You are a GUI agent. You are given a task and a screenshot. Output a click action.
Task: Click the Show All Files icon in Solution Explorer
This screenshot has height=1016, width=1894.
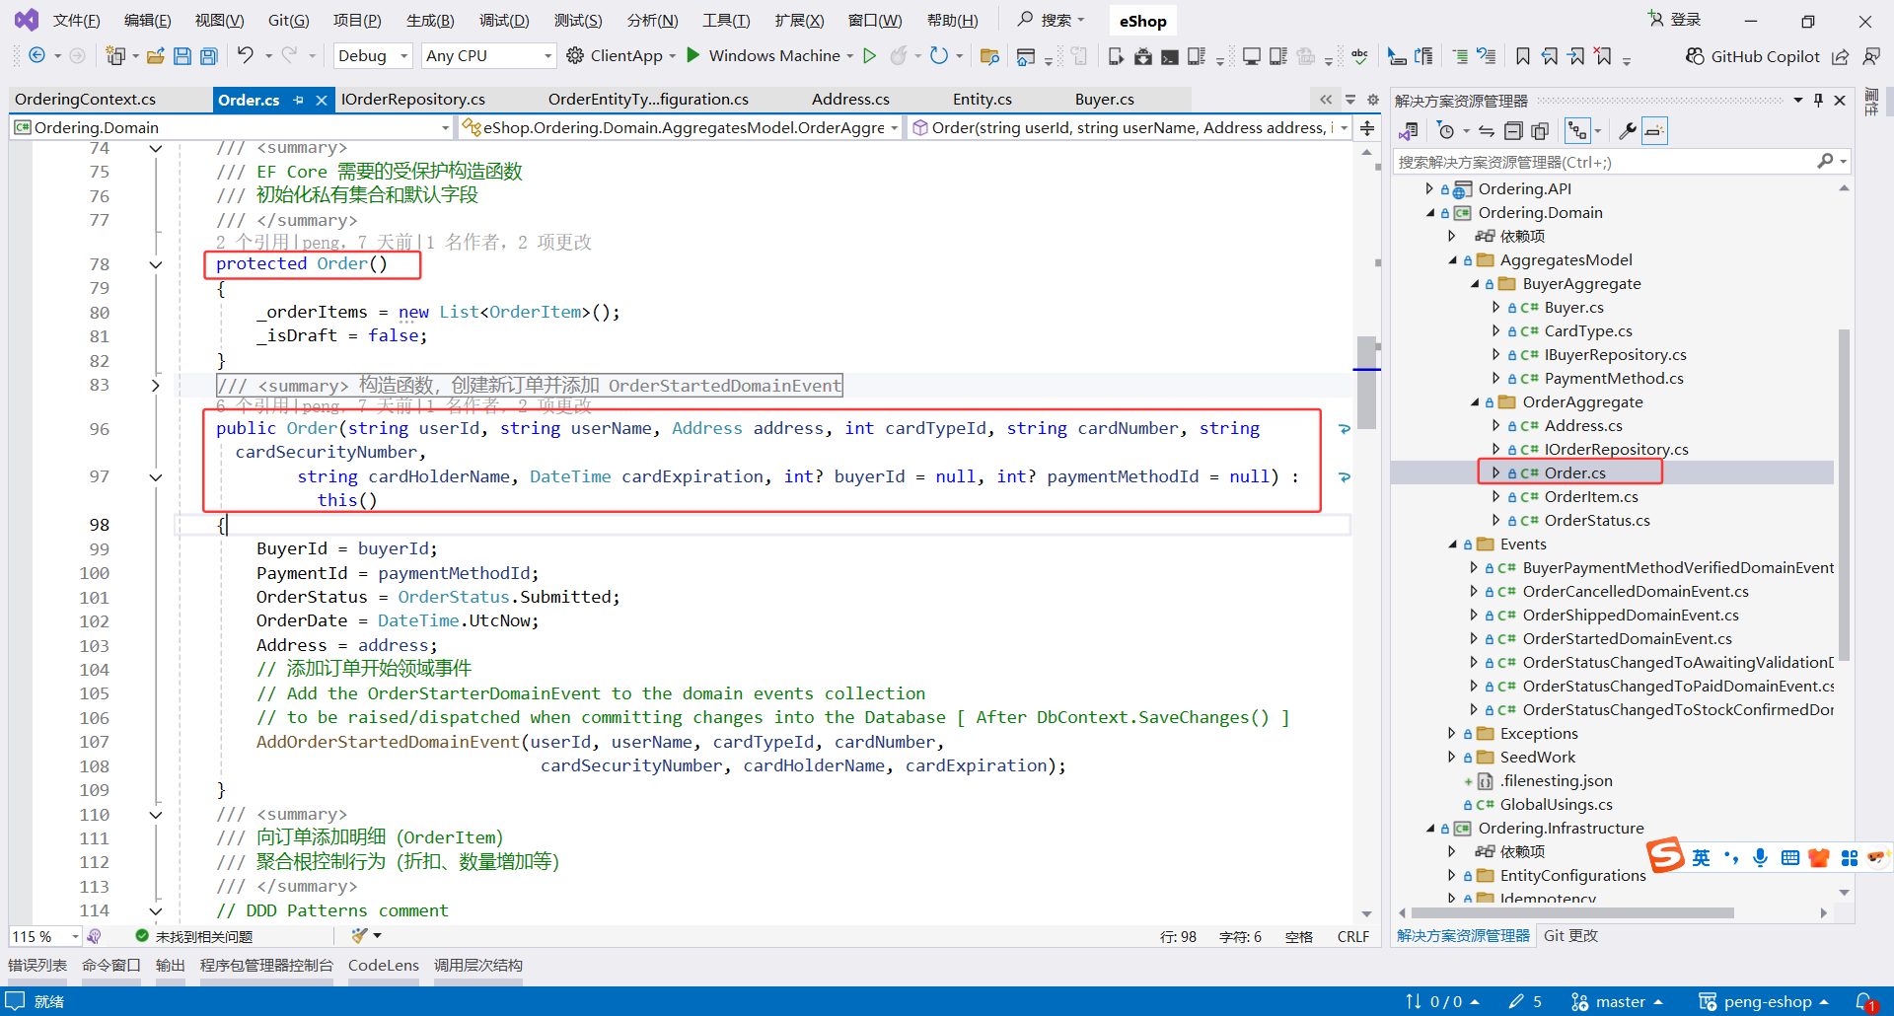click(1540, 130)
